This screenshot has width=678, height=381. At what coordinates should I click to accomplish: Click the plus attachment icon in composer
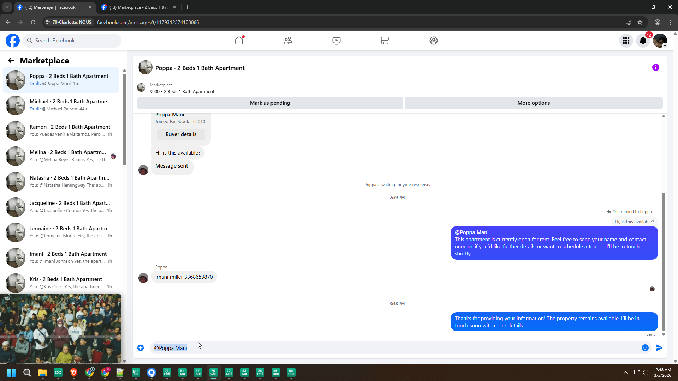tap(141, 348)
